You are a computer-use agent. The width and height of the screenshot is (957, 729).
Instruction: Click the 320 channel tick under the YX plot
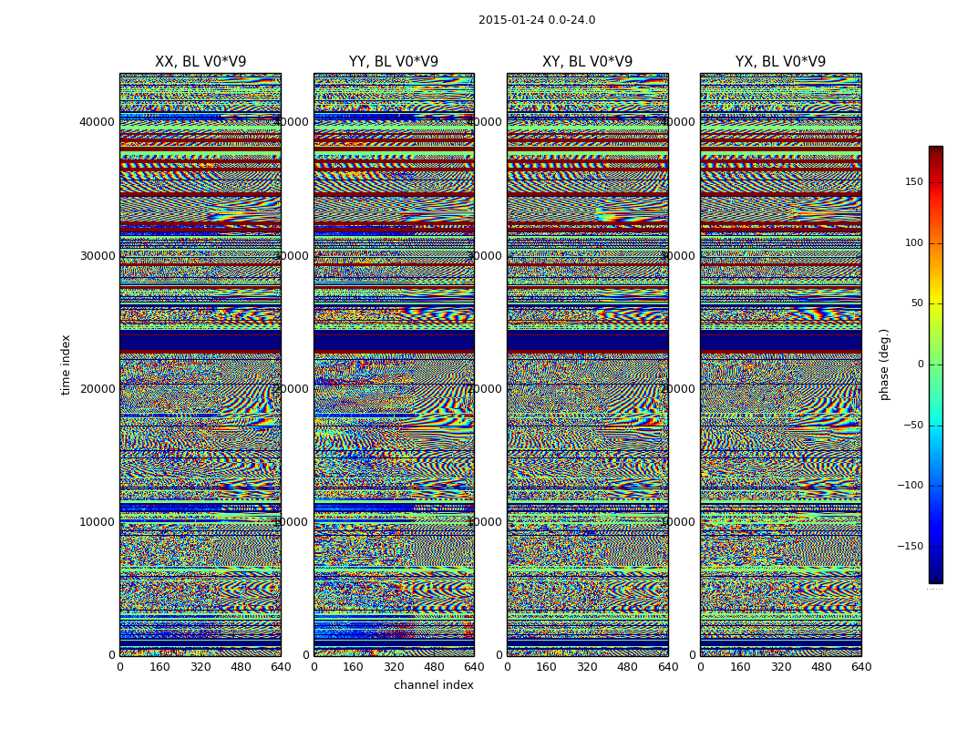(x=780, y=667)
